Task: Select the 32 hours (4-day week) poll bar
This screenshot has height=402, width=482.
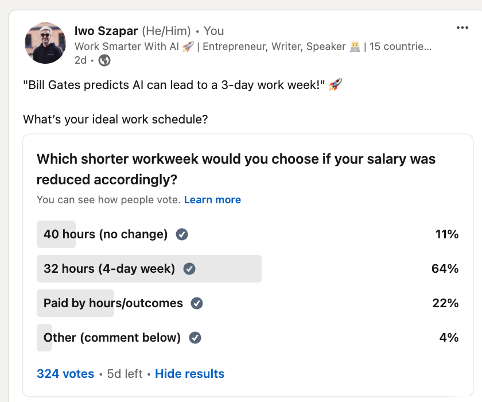Action: (x=247, y=269)
